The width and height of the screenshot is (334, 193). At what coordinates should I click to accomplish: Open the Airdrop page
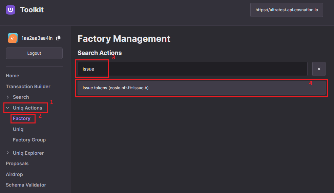pos(14,174)
